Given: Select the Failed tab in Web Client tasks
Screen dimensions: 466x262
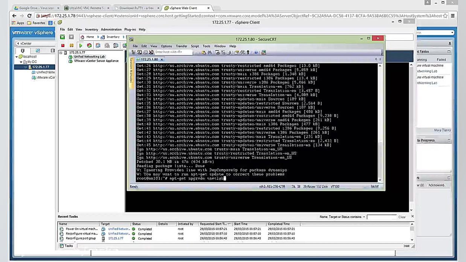Looking at the screenshot, I should point(441,59).
